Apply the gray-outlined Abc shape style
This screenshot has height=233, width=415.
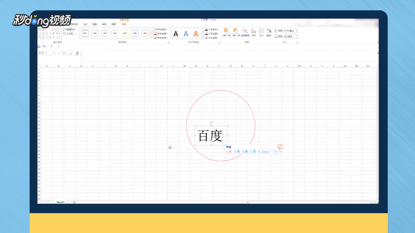(x=115, y=34)
